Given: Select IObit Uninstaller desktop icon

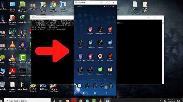Looking at the screenshot, I should coord(12,33).
